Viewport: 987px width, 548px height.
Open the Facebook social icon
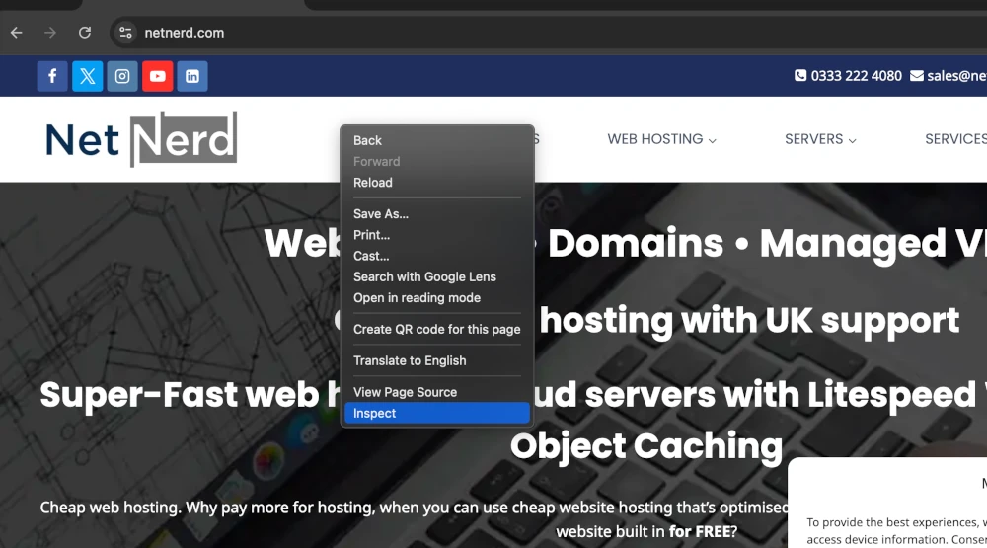click(52, 76)
